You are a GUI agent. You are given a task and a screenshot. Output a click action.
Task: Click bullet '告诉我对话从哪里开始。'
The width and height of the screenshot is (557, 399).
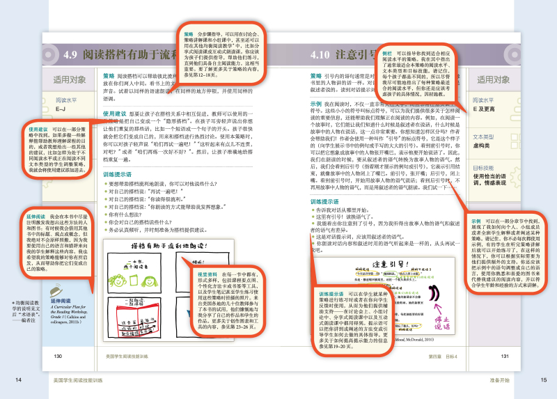tap(343, 210)
